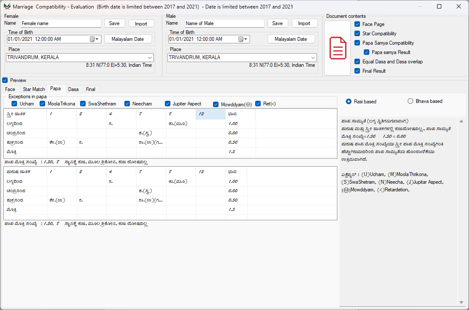Click Male Malayalam Date button
The width and height of the screenshot is (469, 310).
point(291,39)
